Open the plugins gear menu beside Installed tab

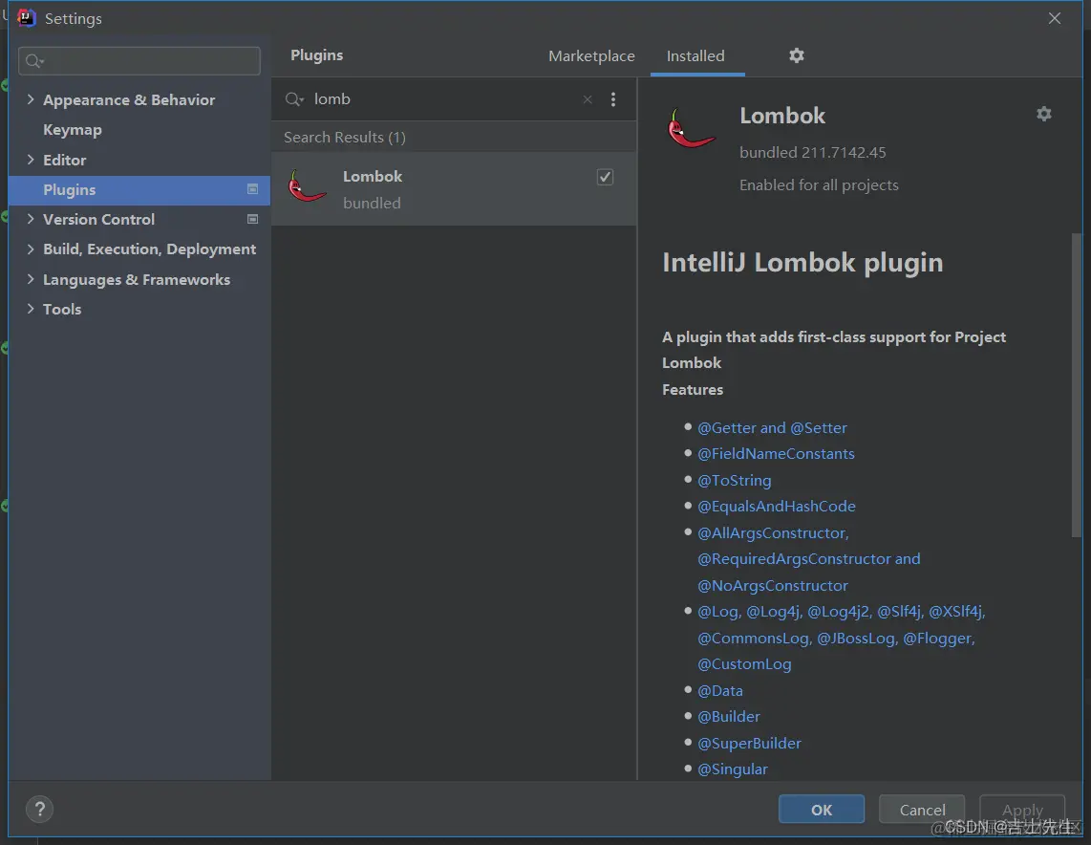tap(797, 55)
